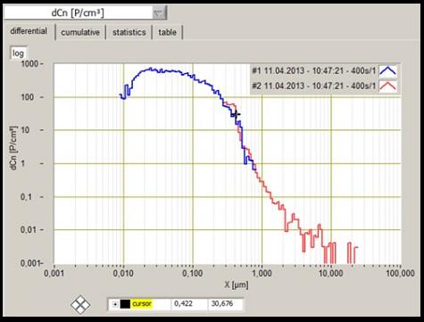Viewport: 424px width, 322px height.
Task: Click the 0,001 y-axis tick label
Action: (30, 263)
